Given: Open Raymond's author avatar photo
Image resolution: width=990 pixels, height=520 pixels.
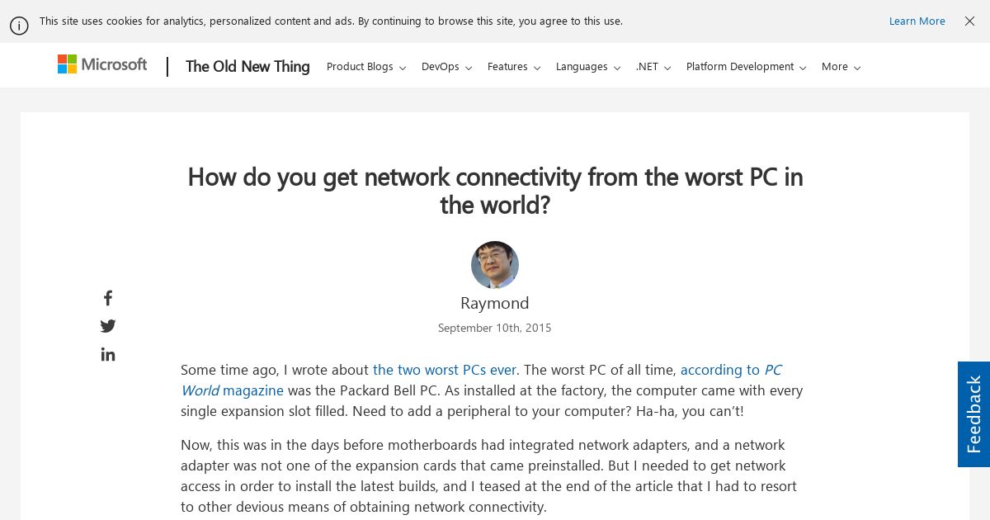Looking at the screenshot, I should pyautogui.click(x=495, y=265).
